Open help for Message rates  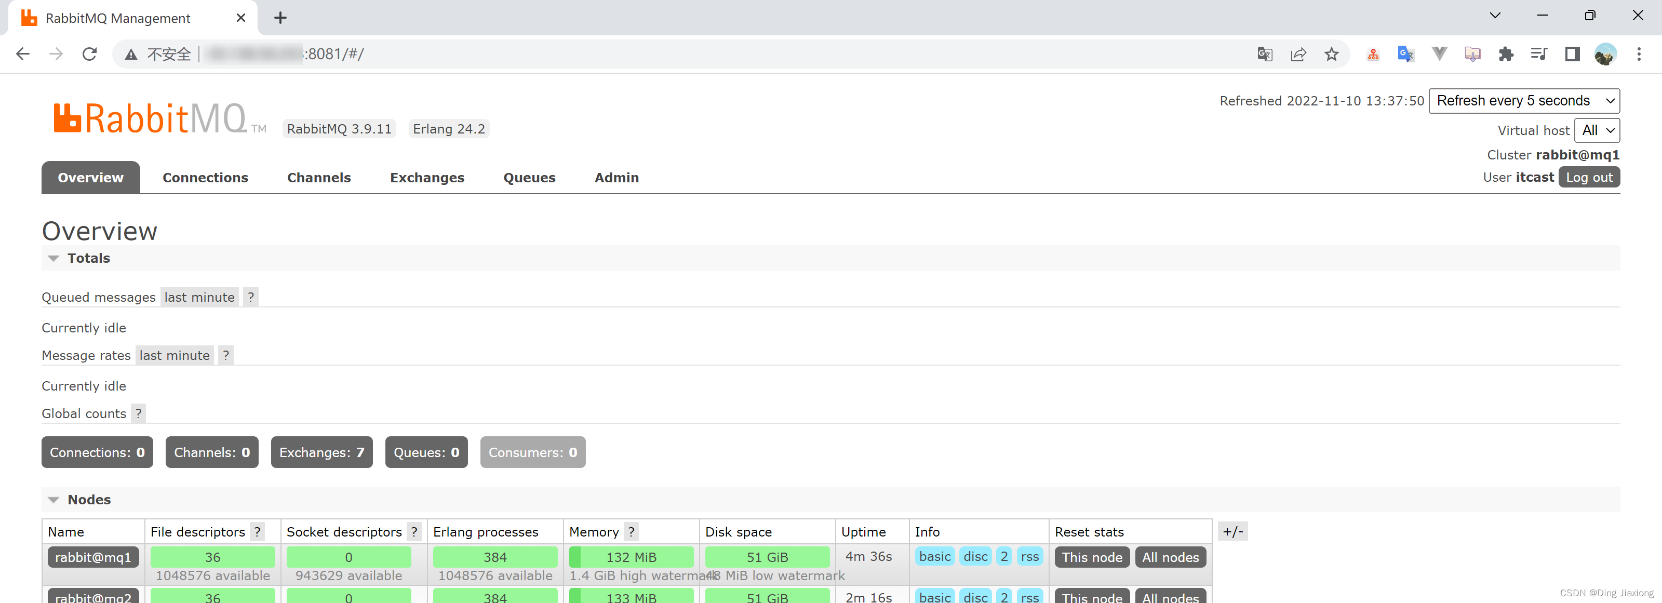(226, 355)
